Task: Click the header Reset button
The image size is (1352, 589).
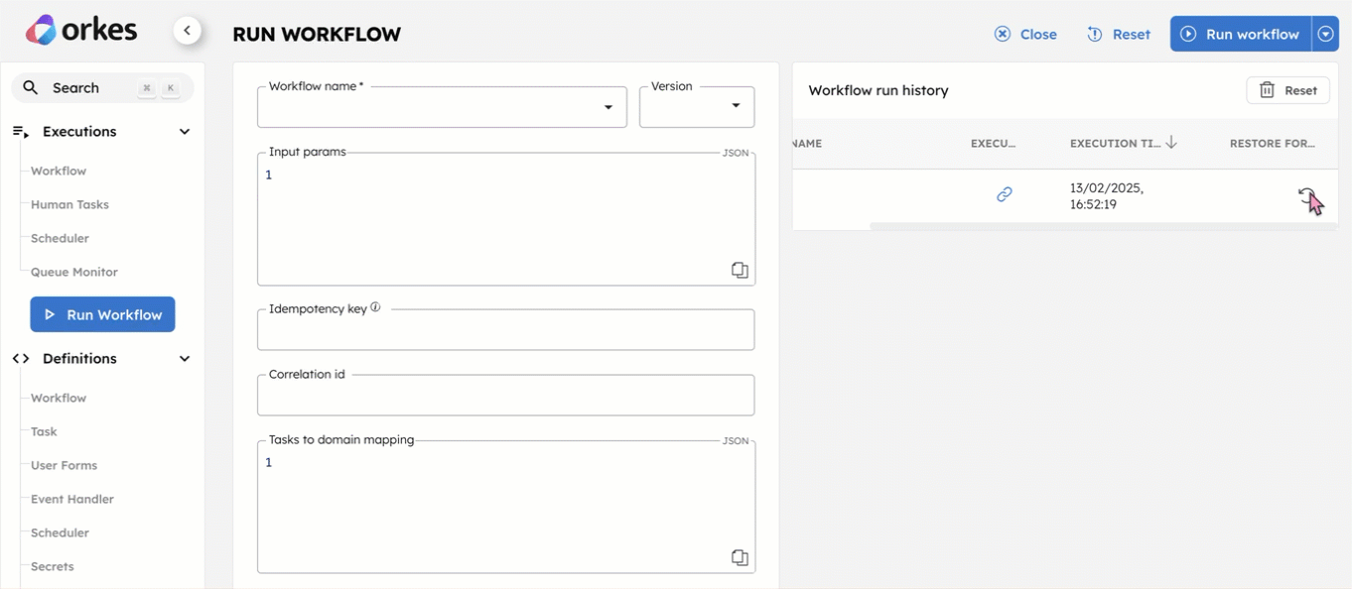Action: [x=1119, y=34]
